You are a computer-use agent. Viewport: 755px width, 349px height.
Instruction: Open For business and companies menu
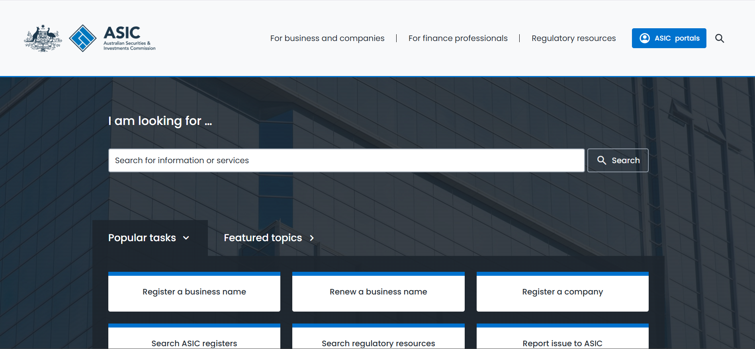pos(327,38)
